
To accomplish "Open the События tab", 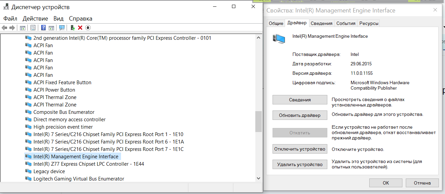I will (346, 23).
